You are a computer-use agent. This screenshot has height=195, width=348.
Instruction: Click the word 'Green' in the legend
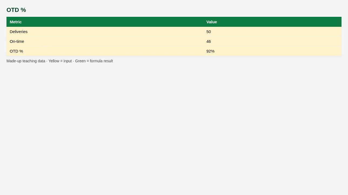pos(80,61)
